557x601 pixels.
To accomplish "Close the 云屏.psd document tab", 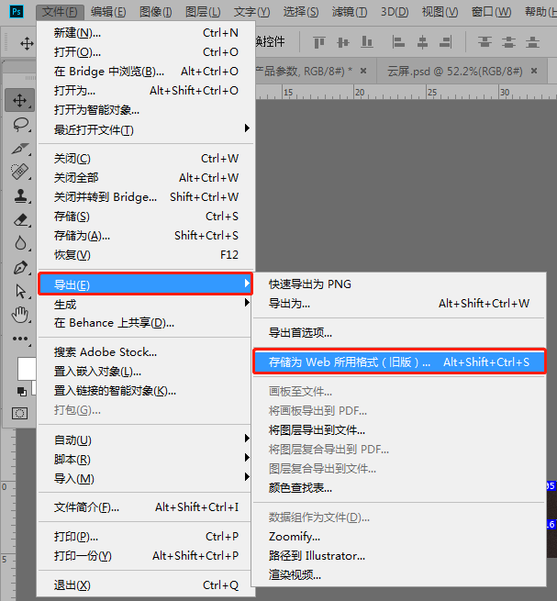I will click(534, 71).
